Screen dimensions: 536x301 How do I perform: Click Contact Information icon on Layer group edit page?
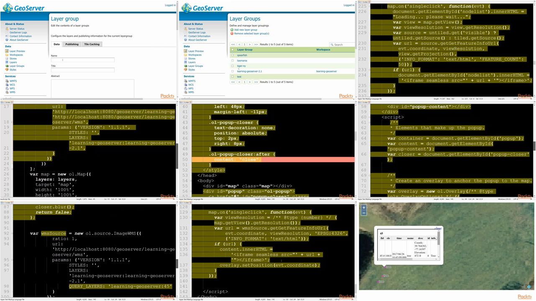(x=7, y=36)
